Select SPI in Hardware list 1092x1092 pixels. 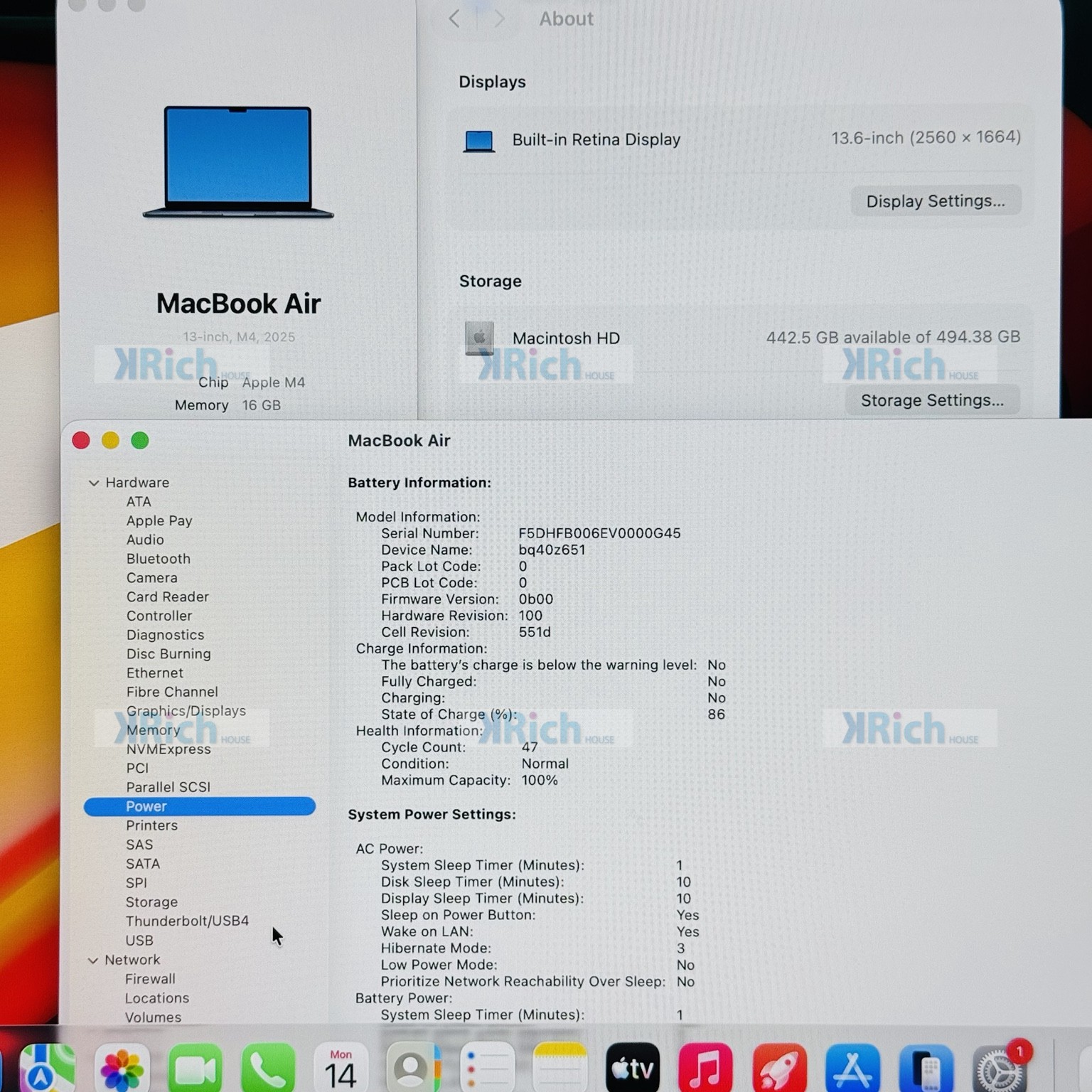click(x=136, y=883)
